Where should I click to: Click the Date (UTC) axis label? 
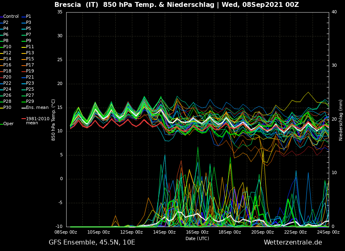[x=197, y=238]
